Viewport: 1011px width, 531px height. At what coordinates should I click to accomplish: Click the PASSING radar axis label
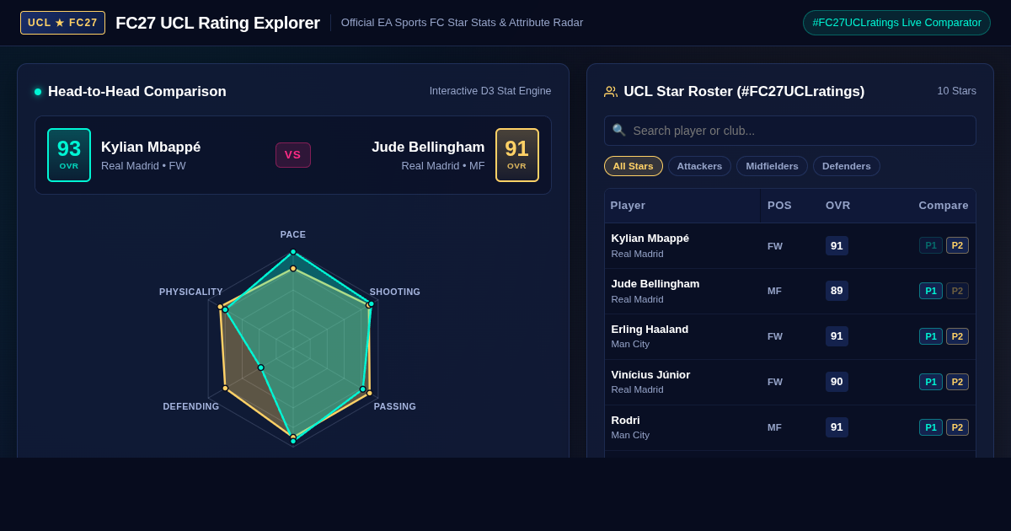395,406
